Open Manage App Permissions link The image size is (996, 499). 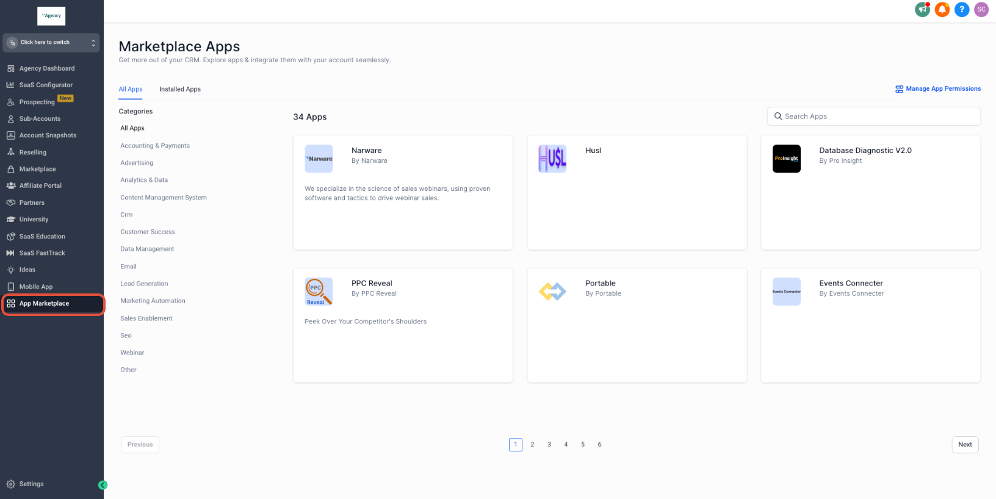938,89
